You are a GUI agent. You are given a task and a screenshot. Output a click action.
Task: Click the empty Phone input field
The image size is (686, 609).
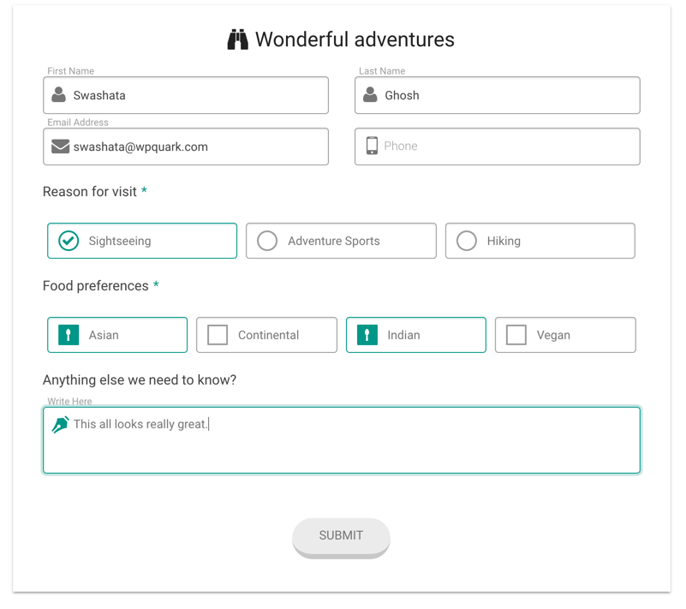[498, 146]
